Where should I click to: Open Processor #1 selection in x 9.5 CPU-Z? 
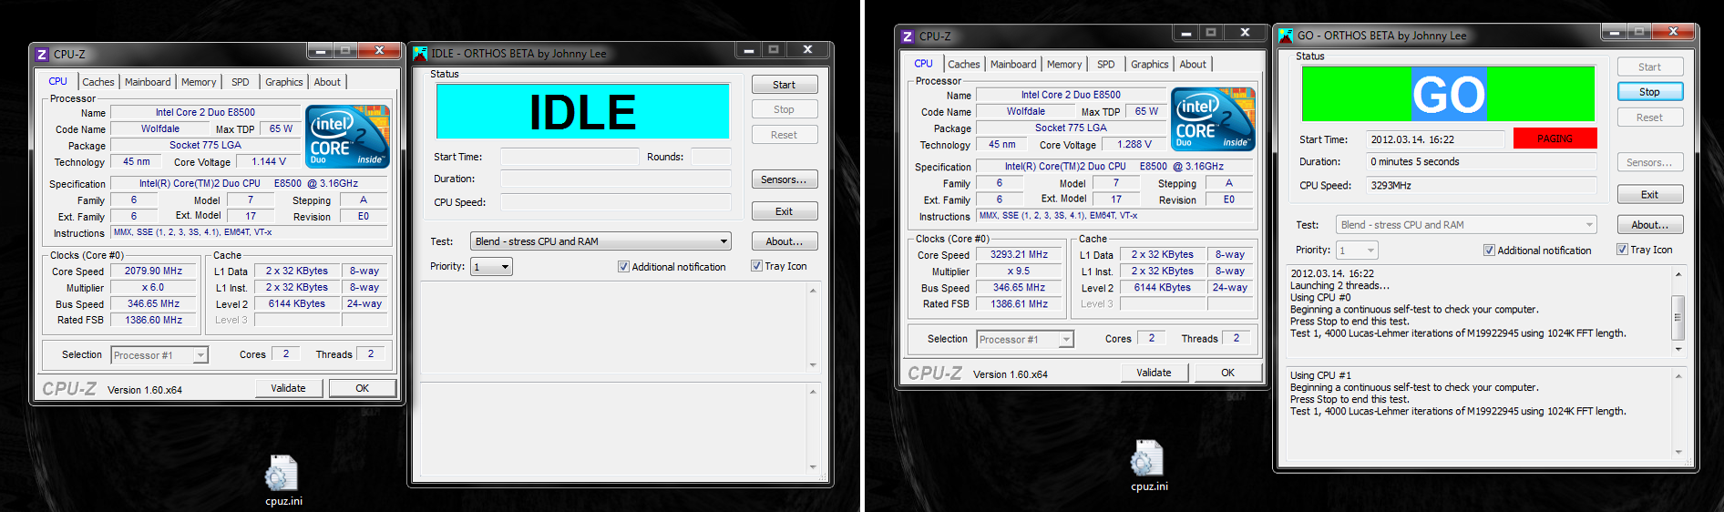coord(1025,339)
